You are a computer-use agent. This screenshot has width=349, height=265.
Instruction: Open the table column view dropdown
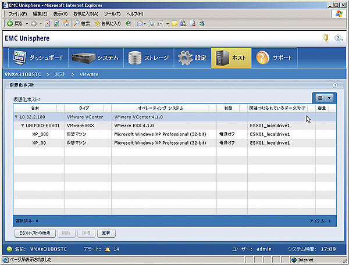324,98
